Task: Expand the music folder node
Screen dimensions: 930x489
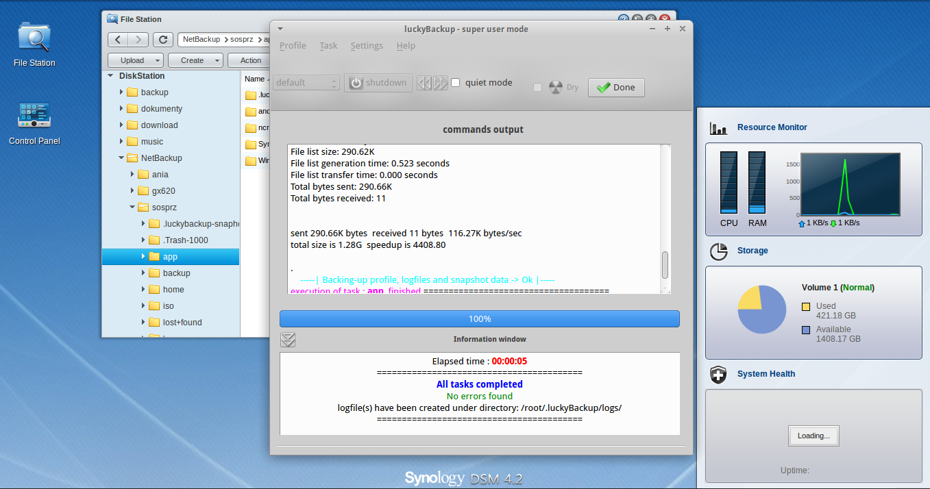Action: coord(121,142)
